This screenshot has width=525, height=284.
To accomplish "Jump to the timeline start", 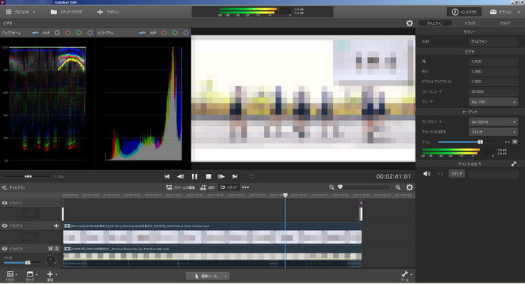I will tap(166, 176).
